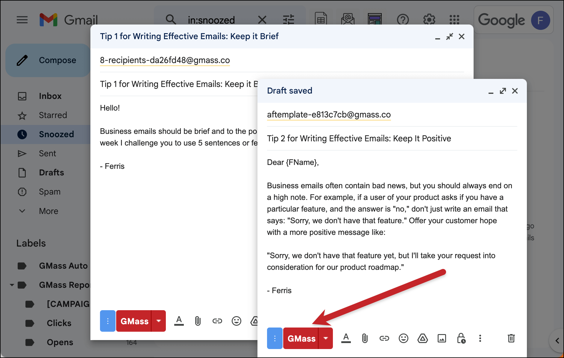Open the Clicks label
Viewport: 564px width, 358px height.
click(59, 323)
